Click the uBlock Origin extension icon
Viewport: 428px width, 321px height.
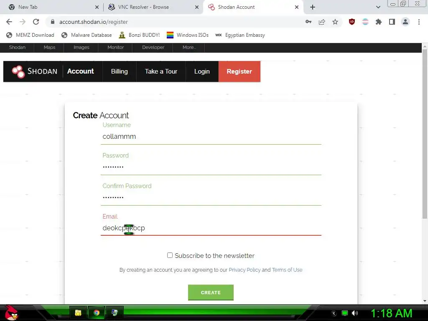[352, 22]
